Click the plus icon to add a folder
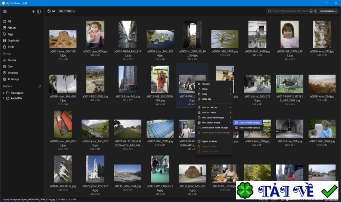 33,12
